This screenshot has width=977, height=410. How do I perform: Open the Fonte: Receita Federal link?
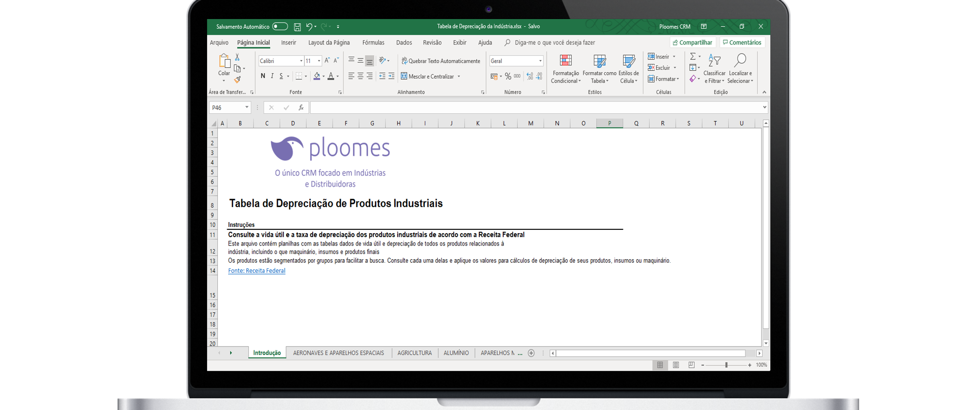pos(256,271)
